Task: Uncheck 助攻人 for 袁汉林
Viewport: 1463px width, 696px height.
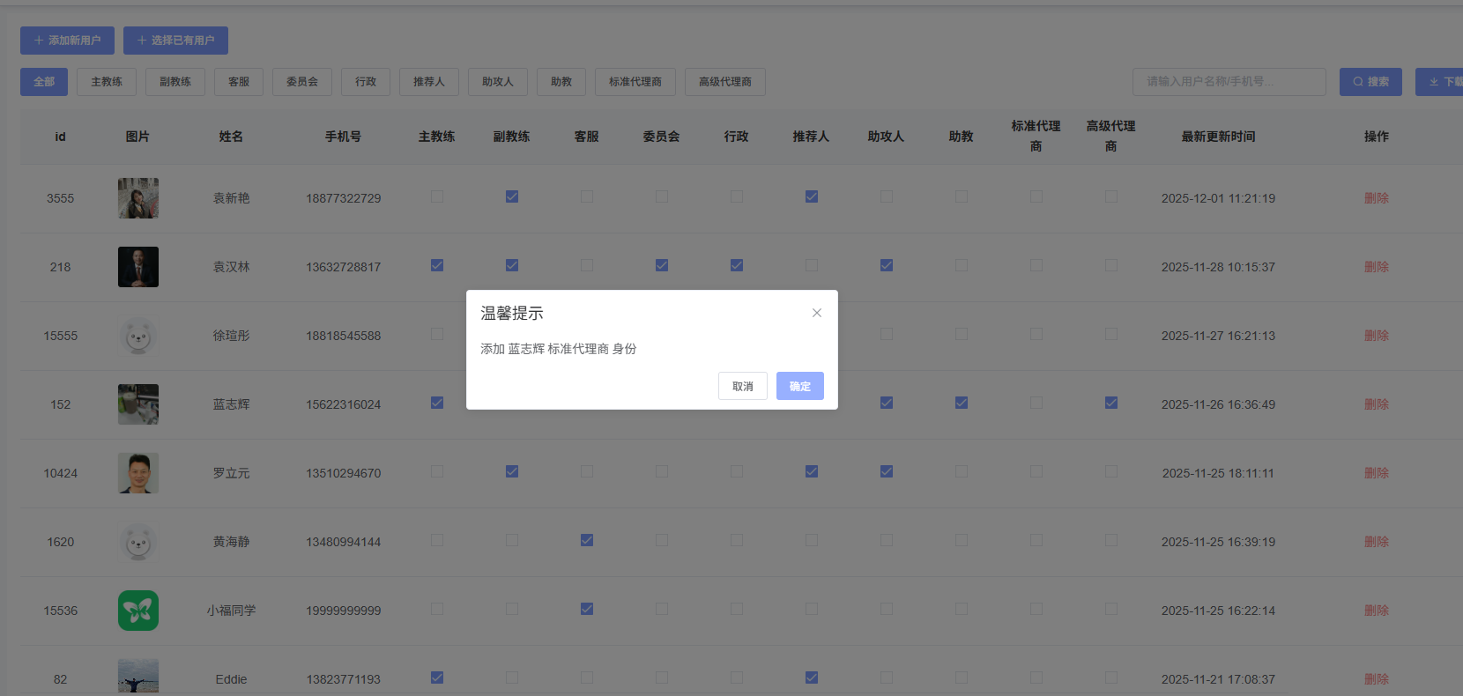Action: [x=887, y=265]
